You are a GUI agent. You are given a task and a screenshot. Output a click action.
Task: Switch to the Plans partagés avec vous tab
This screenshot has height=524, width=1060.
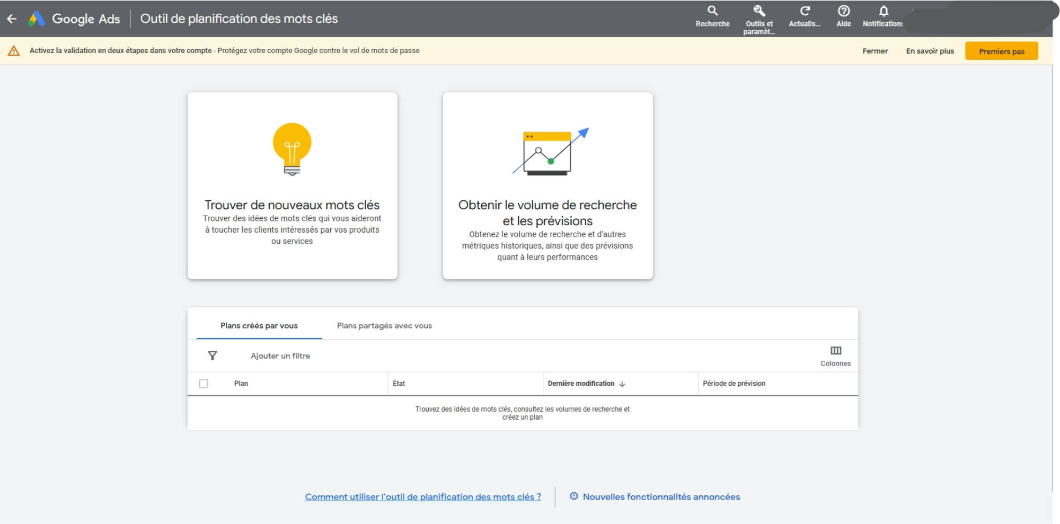(x=384, y=325)
